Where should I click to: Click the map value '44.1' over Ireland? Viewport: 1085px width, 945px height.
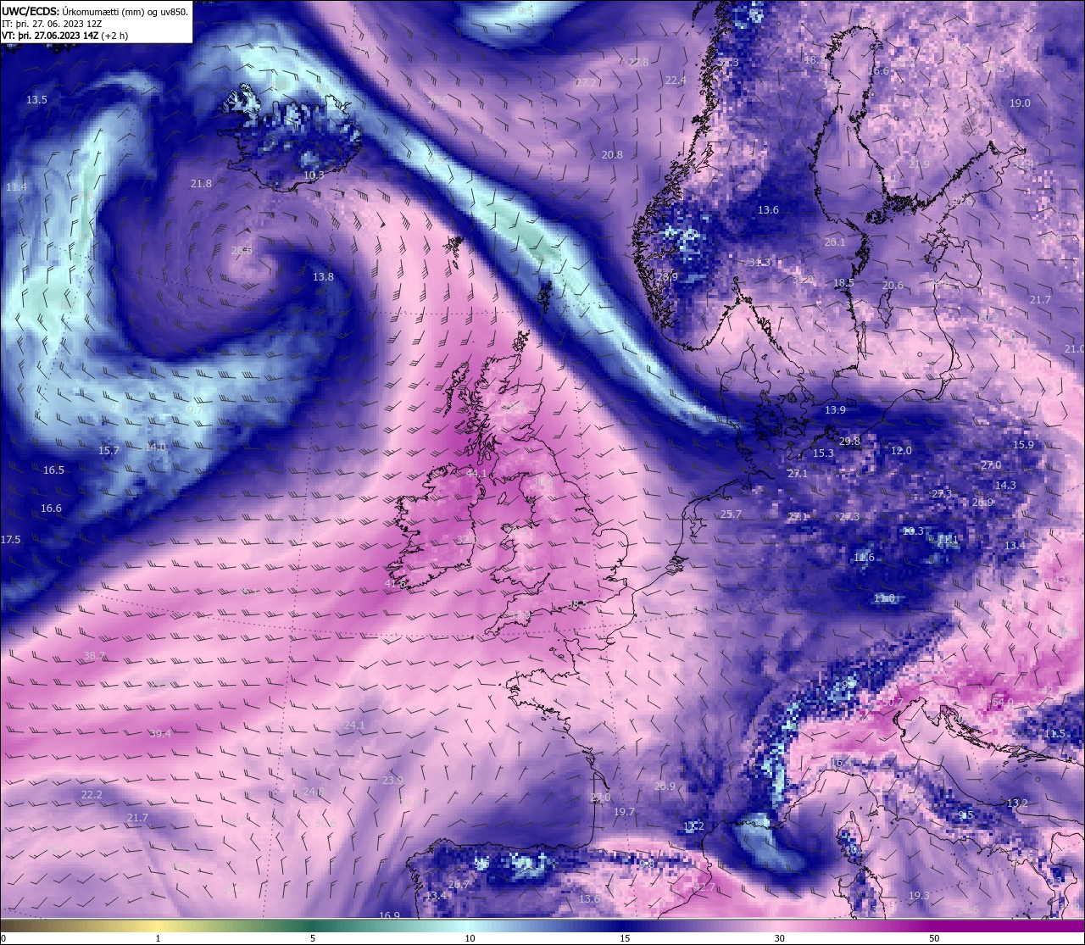click(x=476, y=473)
